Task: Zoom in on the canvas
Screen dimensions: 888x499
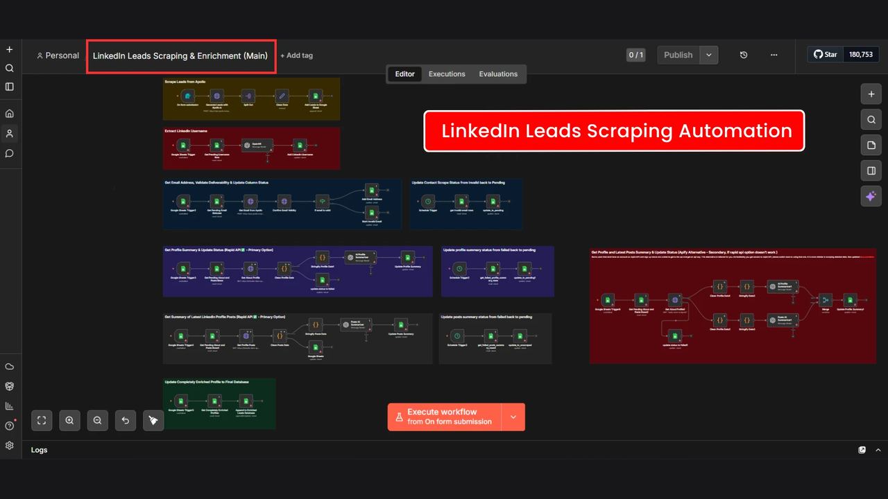Action: [69, 420]
